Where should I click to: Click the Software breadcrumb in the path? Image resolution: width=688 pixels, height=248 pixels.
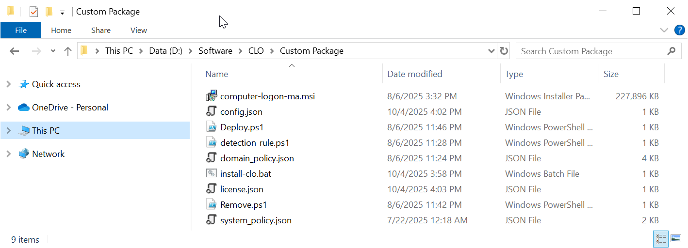pos(215,51)
